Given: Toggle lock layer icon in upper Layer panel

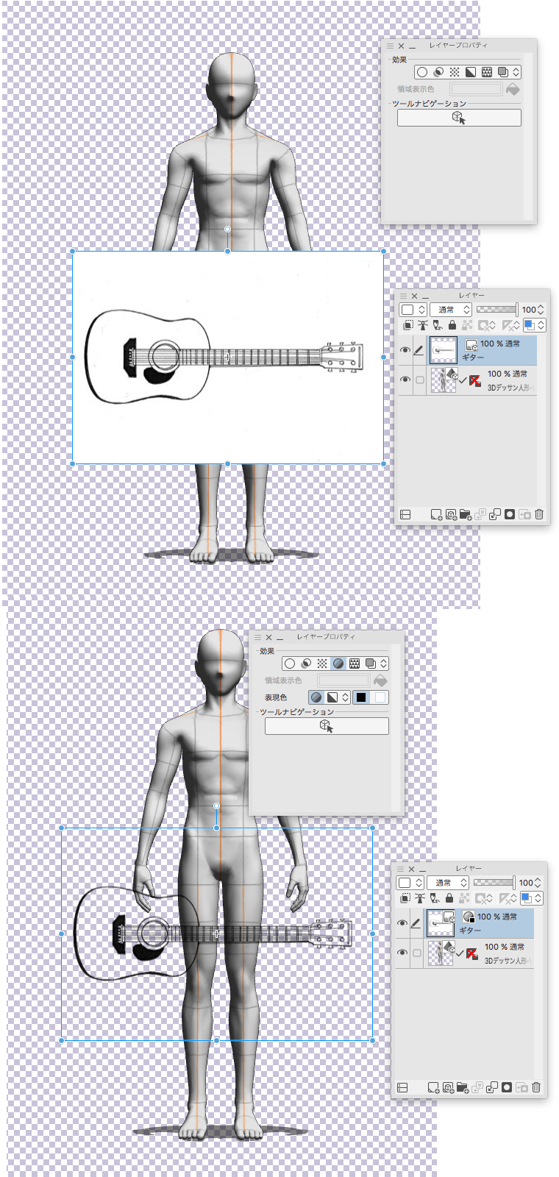Looking at the screenshot, I should point(452,325).
